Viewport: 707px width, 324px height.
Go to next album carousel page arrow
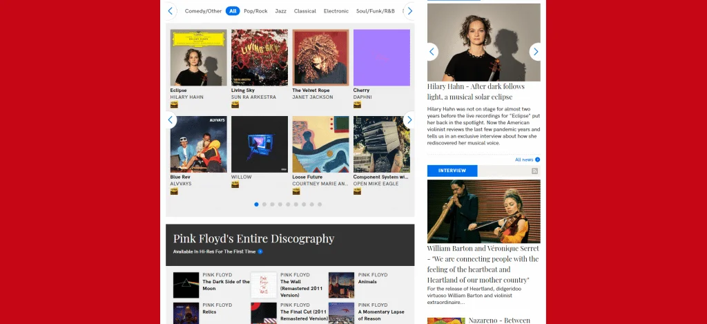(x=409, y=120)
